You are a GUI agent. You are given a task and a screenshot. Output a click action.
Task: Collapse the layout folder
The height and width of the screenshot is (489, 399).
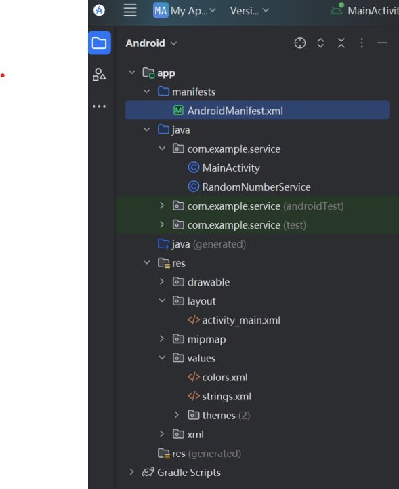[x=162, y=300]
